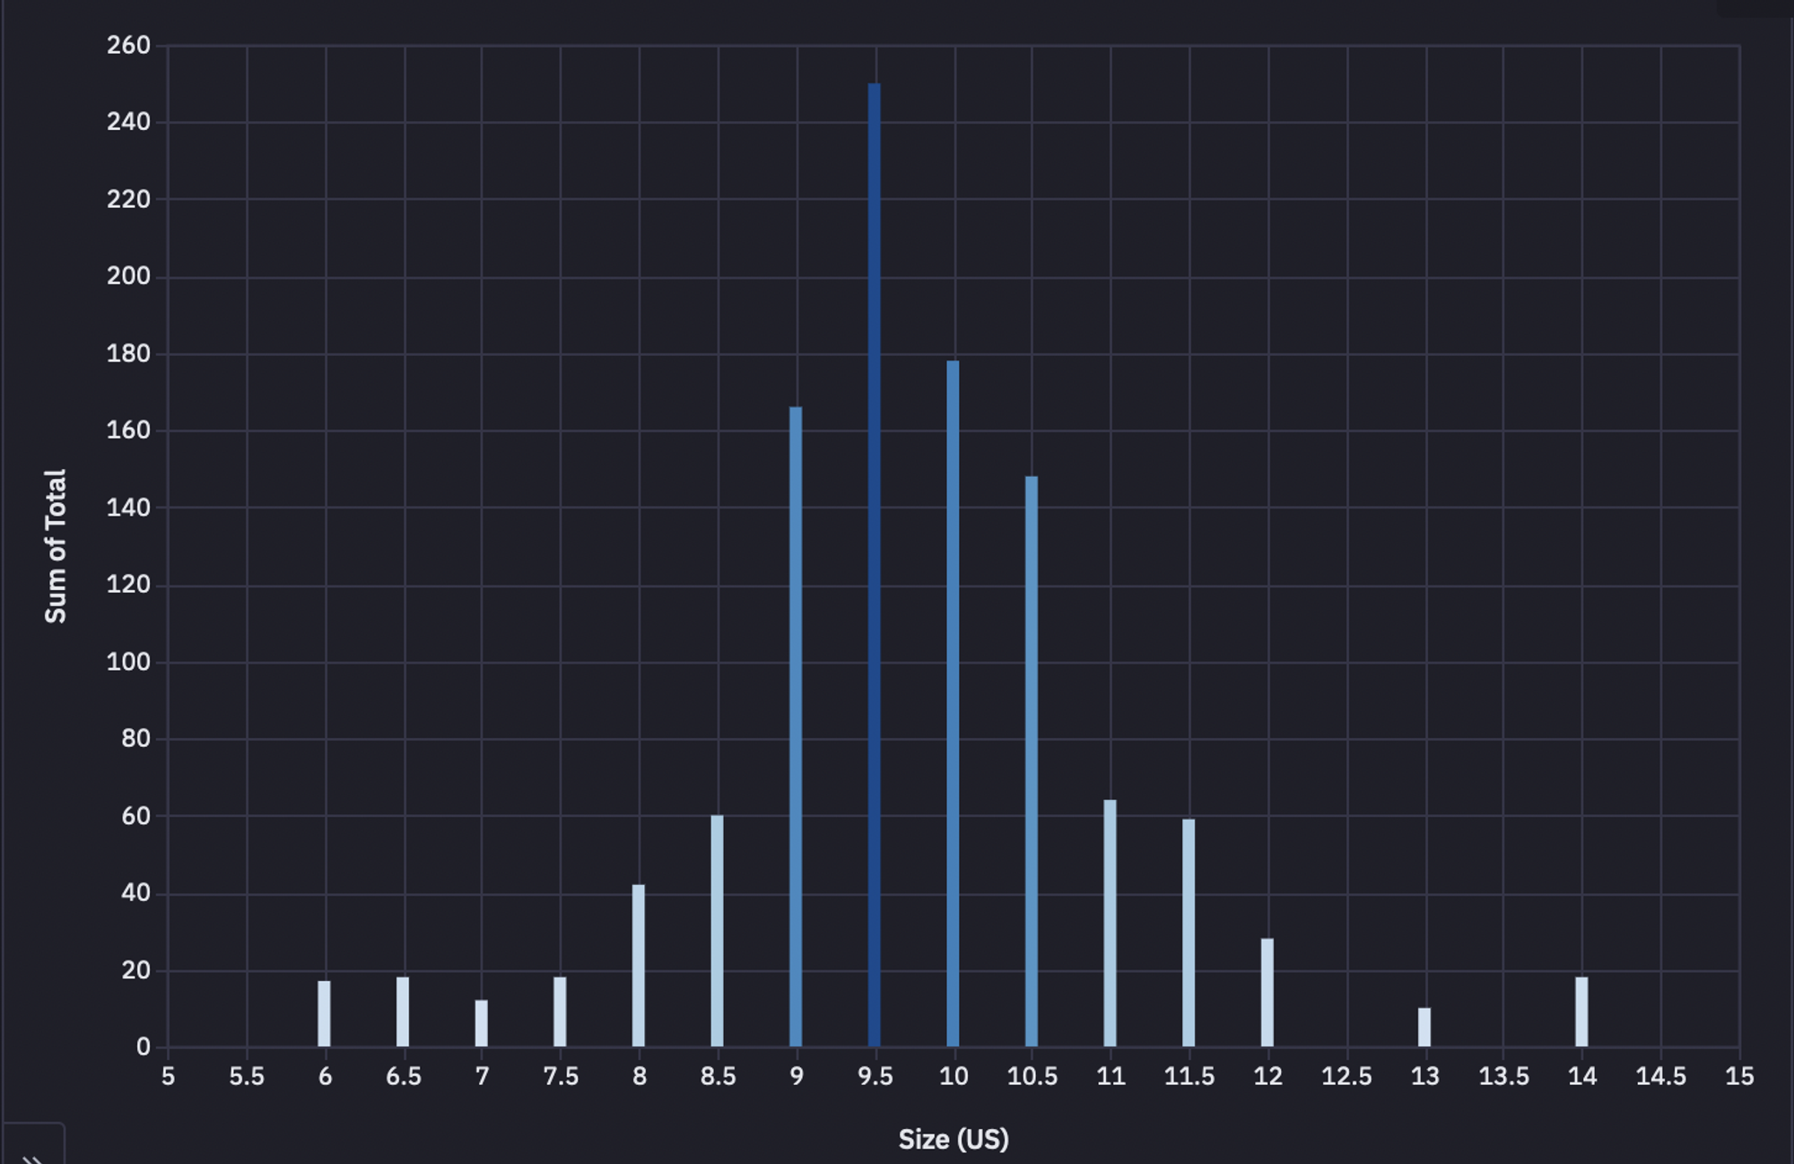
Task: Select the small bar at size 13
Action: (1424, 1028)
